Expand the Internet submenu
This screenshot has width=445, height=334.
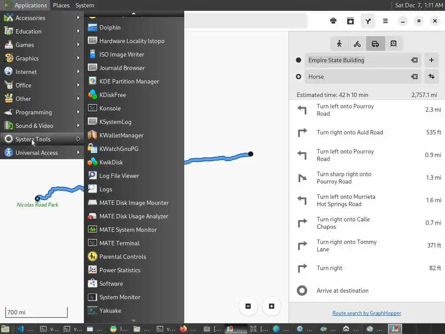coord(42,72)
